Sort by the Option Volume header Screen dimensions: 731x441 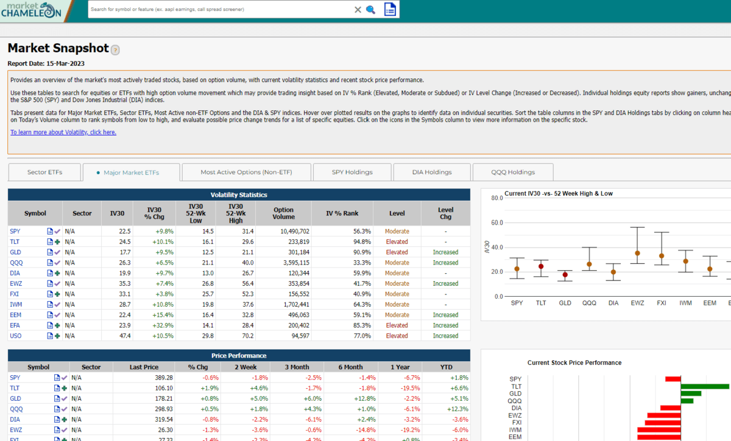point(284,214)
